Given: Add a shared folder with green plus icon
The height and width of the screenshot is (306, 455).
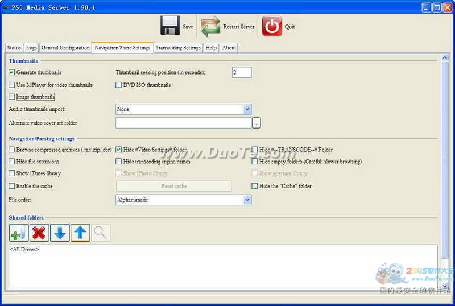Looking at the screenshot, I should point(19,233).
